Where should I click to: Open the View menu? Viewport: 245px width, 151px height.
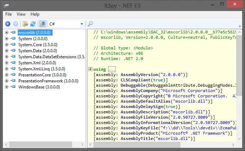tap(21, 14)
